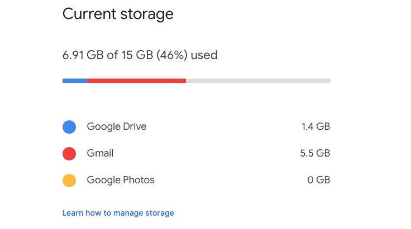This screenshot has height=229, width=411.
Task: Select the Google Photos label
Action: point(121,180)
